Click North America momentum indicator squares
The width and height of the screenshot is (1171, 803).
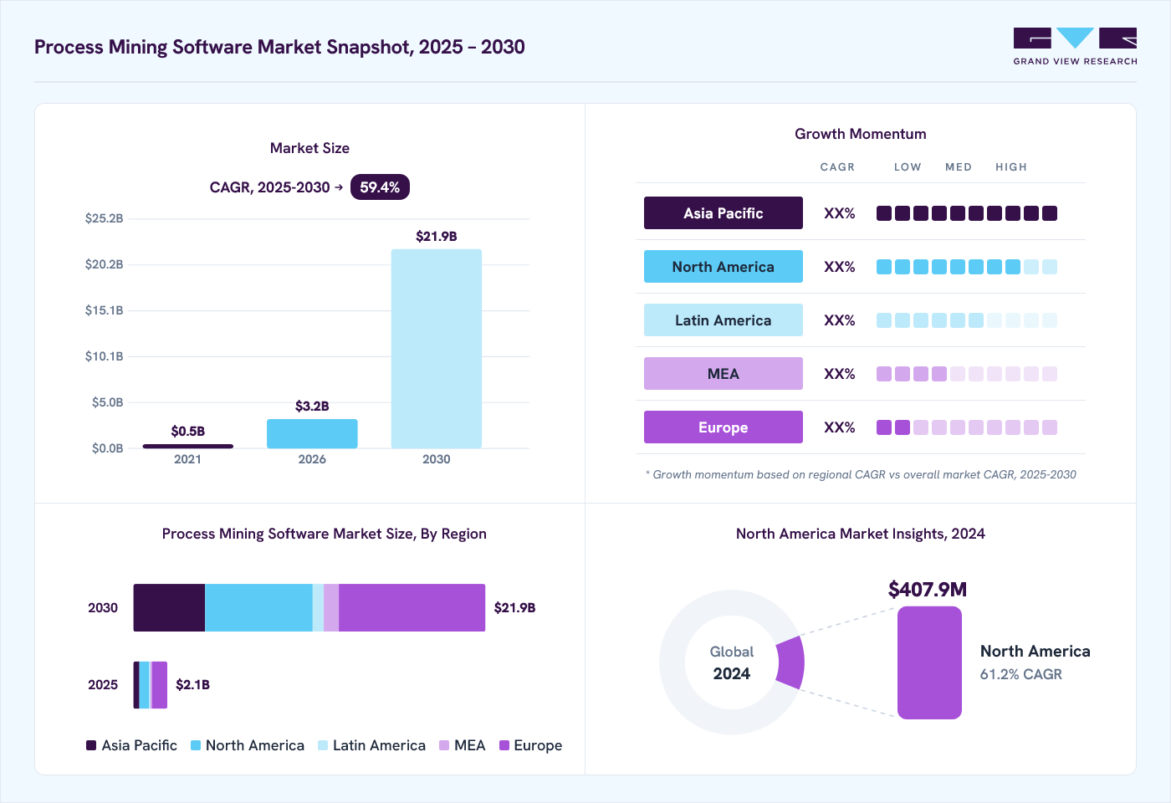click(x=967, y=267)
